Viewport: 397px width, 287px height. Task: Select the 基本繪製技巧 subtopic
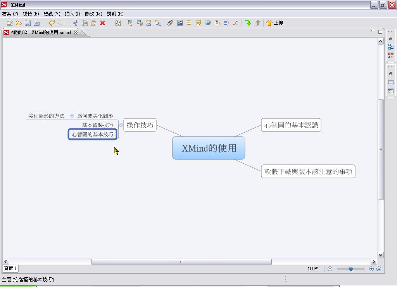(x=98, y=125)
